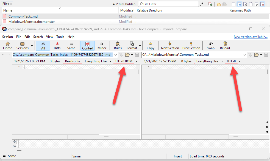Click the Home toolbar icon
270x161 pixels.
click(x=7, y=45)
